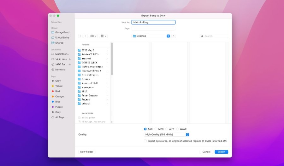Image resolution: width=284 pixels, height=166 pixels.
Task: Click the Search field
Action: pyautogui.click(x=214, y=36)
